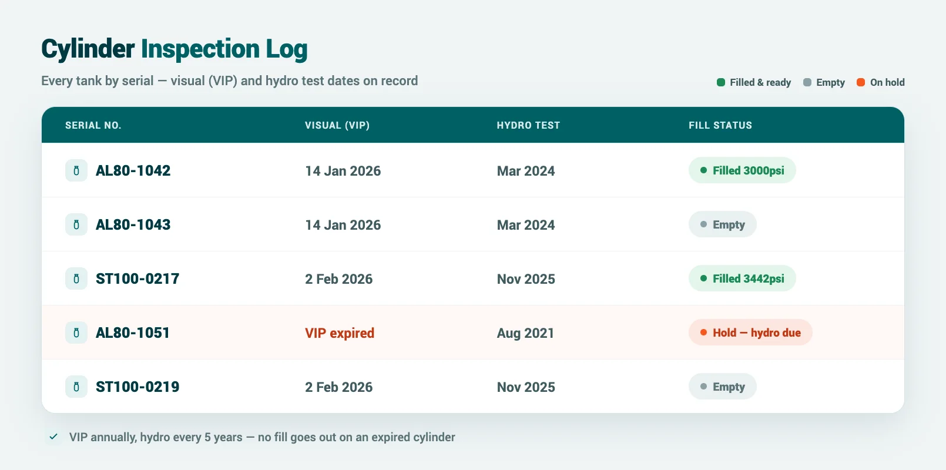The width and height of the screenshot is (946, 470).
Task: Click the 2 Feb 2026 date for ST100-0217
Action: point(339,279)
